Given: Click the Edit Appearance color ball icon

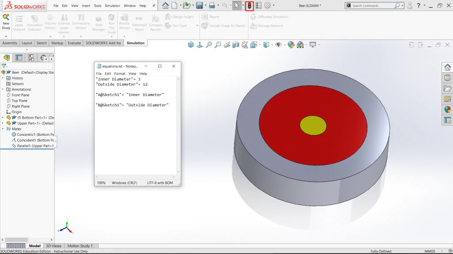Looking at the screenshot, I should coord(291,45).
